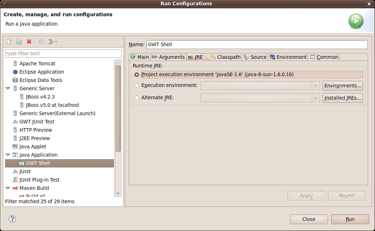Focus the type filter text box
375x231 pixels.
click(x=63, y=53)
